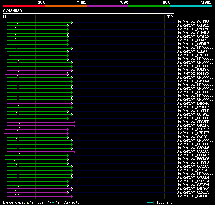Viewport: 215px width, 205px height.
Task: Select the UniRef100_Q4SCN4 label
Action: pos(193,81)
